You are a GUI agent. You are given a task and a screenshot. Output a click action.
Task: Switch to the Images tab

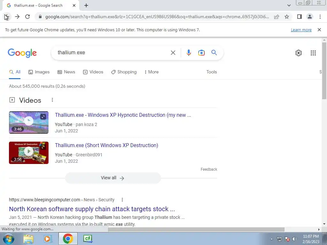(x=39, y=72)
